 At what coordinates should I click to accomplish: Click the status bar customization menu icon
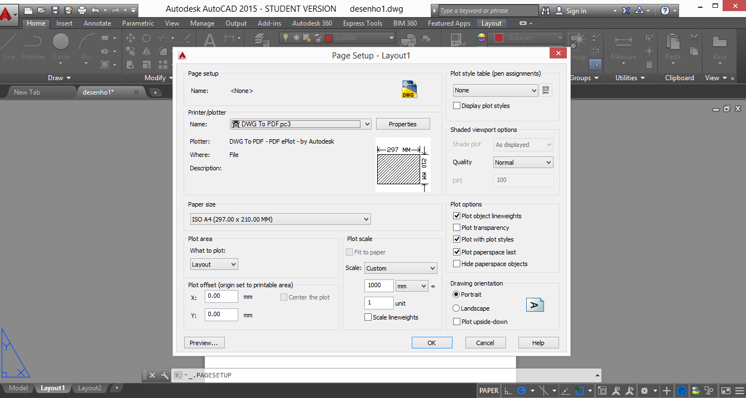[738, 391]
